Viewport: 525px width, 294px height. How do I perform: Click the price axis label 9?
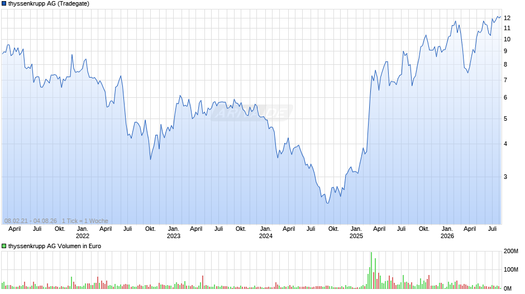pos(505,51)
